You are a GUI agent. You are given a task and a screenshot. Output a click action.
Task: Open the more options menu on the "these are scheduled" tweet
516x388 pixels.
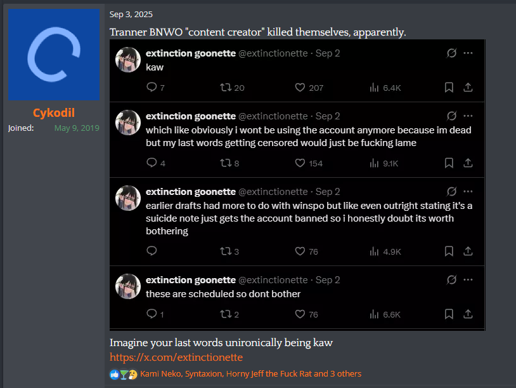tap(468, 279)
